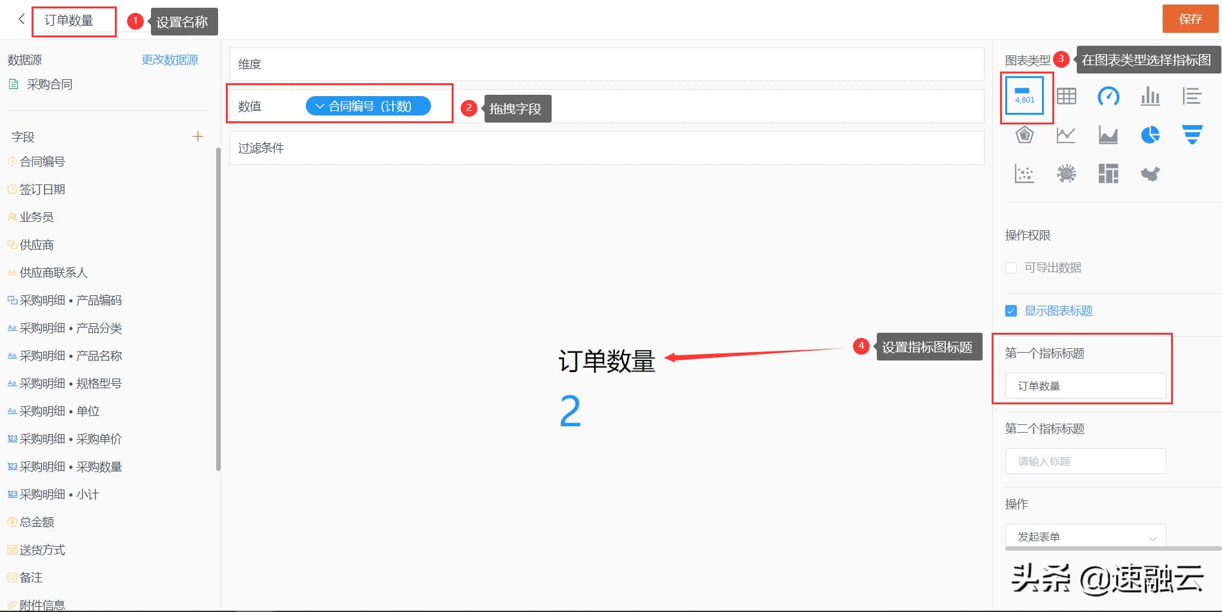This screenshot has width=1222, height=612.
Task: Save the chart with 保存 button
Action: 1191,19
